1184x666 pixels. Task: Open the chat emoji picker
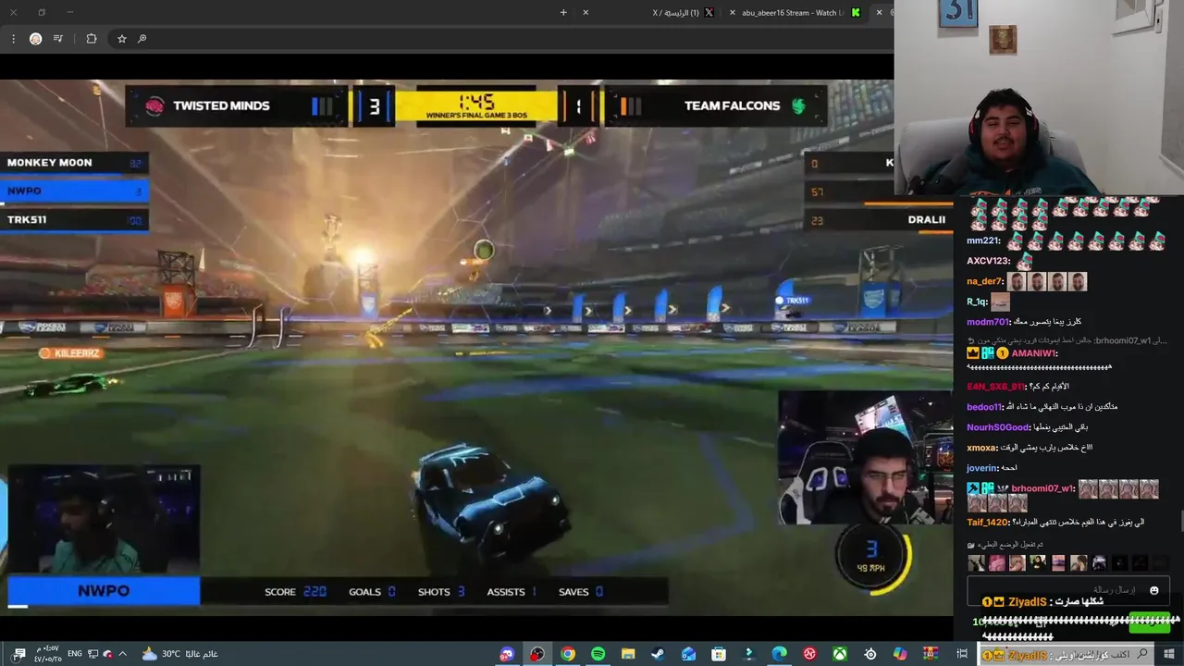click(1153, 590)
